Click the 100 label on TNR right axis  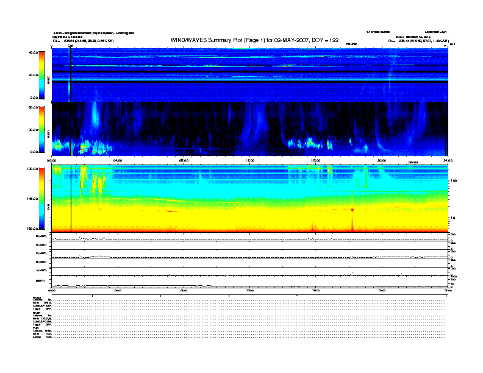[454, 180]
